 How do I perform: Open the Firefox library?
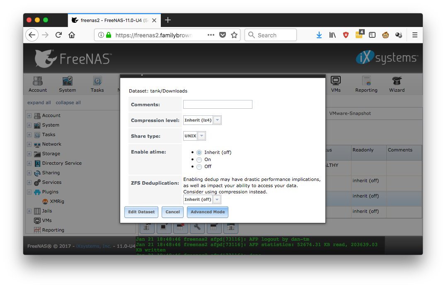click(332, 35)
